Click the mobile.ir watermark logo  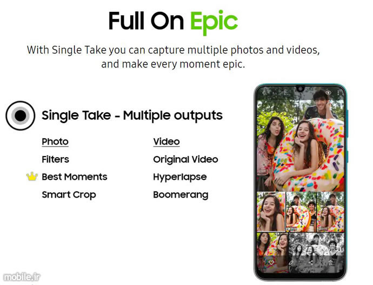pos(22,277)
